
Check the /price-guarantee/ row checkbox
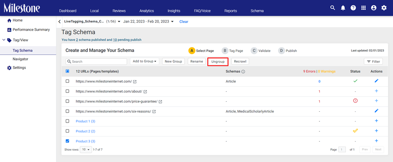click(67, 101)
